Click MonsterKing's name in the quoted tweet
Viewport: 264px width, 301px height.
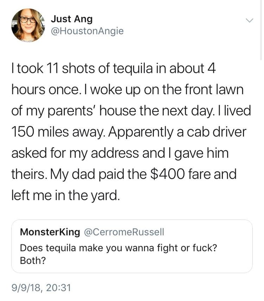pos(50,232)
